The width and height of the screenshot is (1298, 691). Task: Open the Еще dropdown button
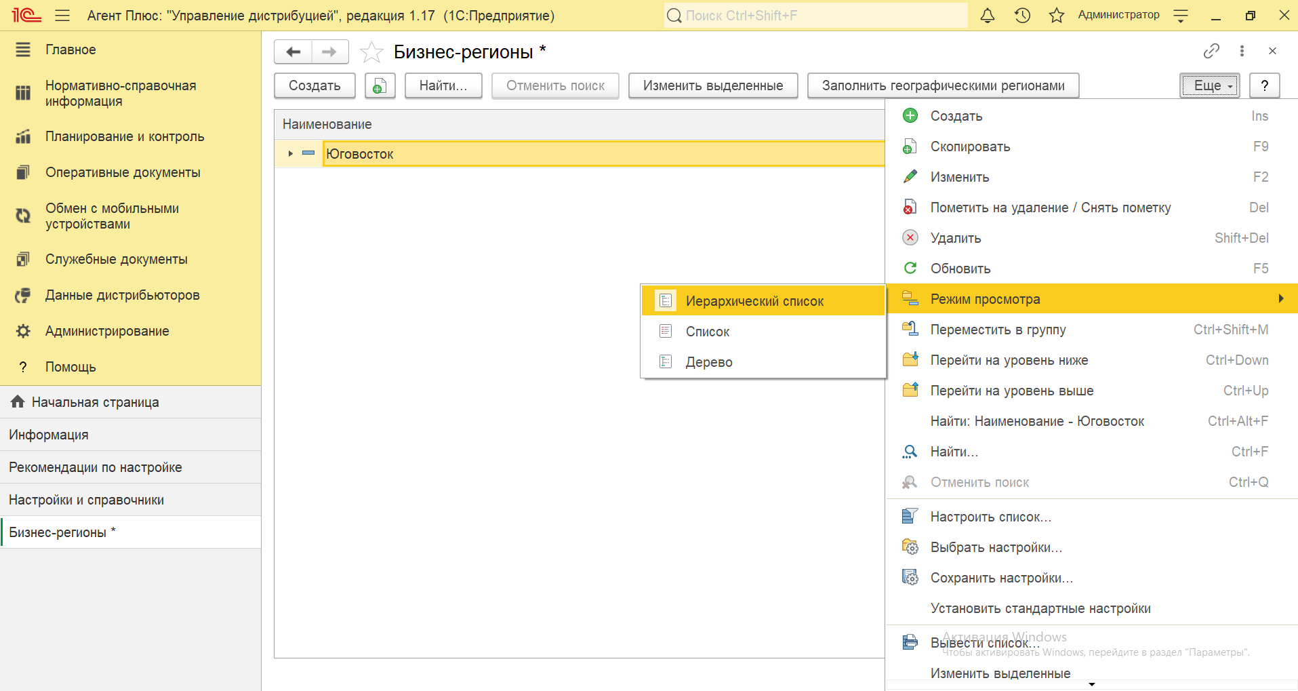[x=1209, y=86]
